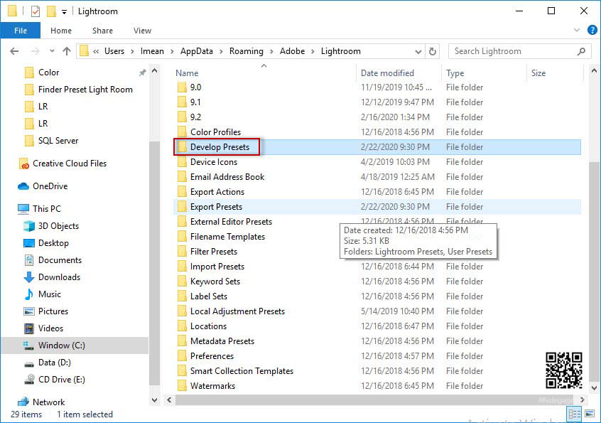The image size is (601, 423).
Task: Click the Forward navigation arrow
Action: 36,51
